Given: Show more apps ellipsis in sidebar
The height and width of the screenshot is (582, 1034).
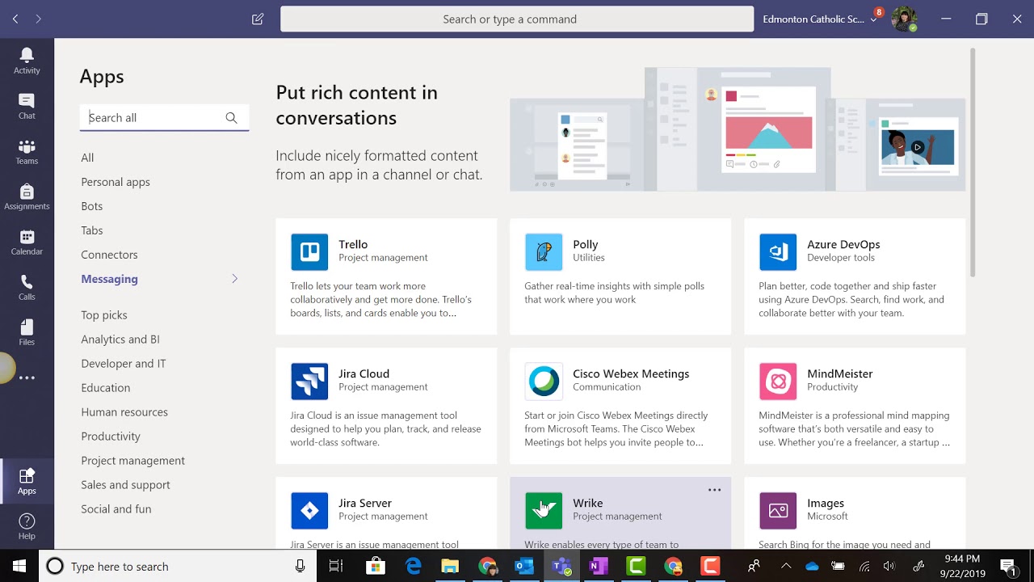Looking at the screenshot, I should pyautogui.click(x=27, y=377).
